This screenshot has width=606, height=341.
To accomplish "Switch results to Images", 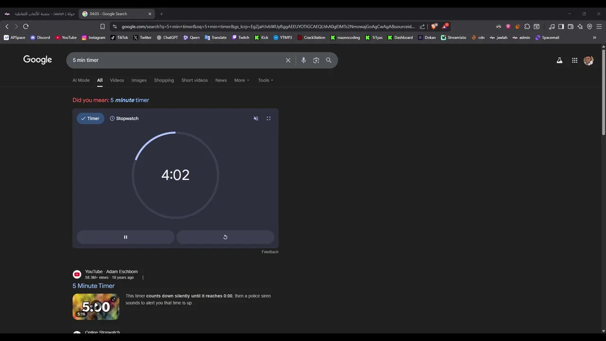I will 139,80.
